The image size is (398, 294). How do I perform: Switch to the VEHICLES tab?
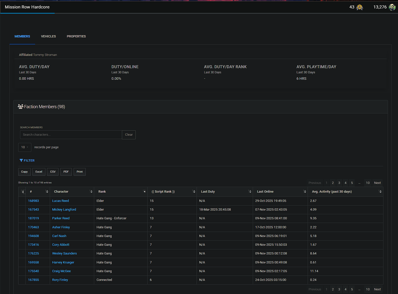48,36
